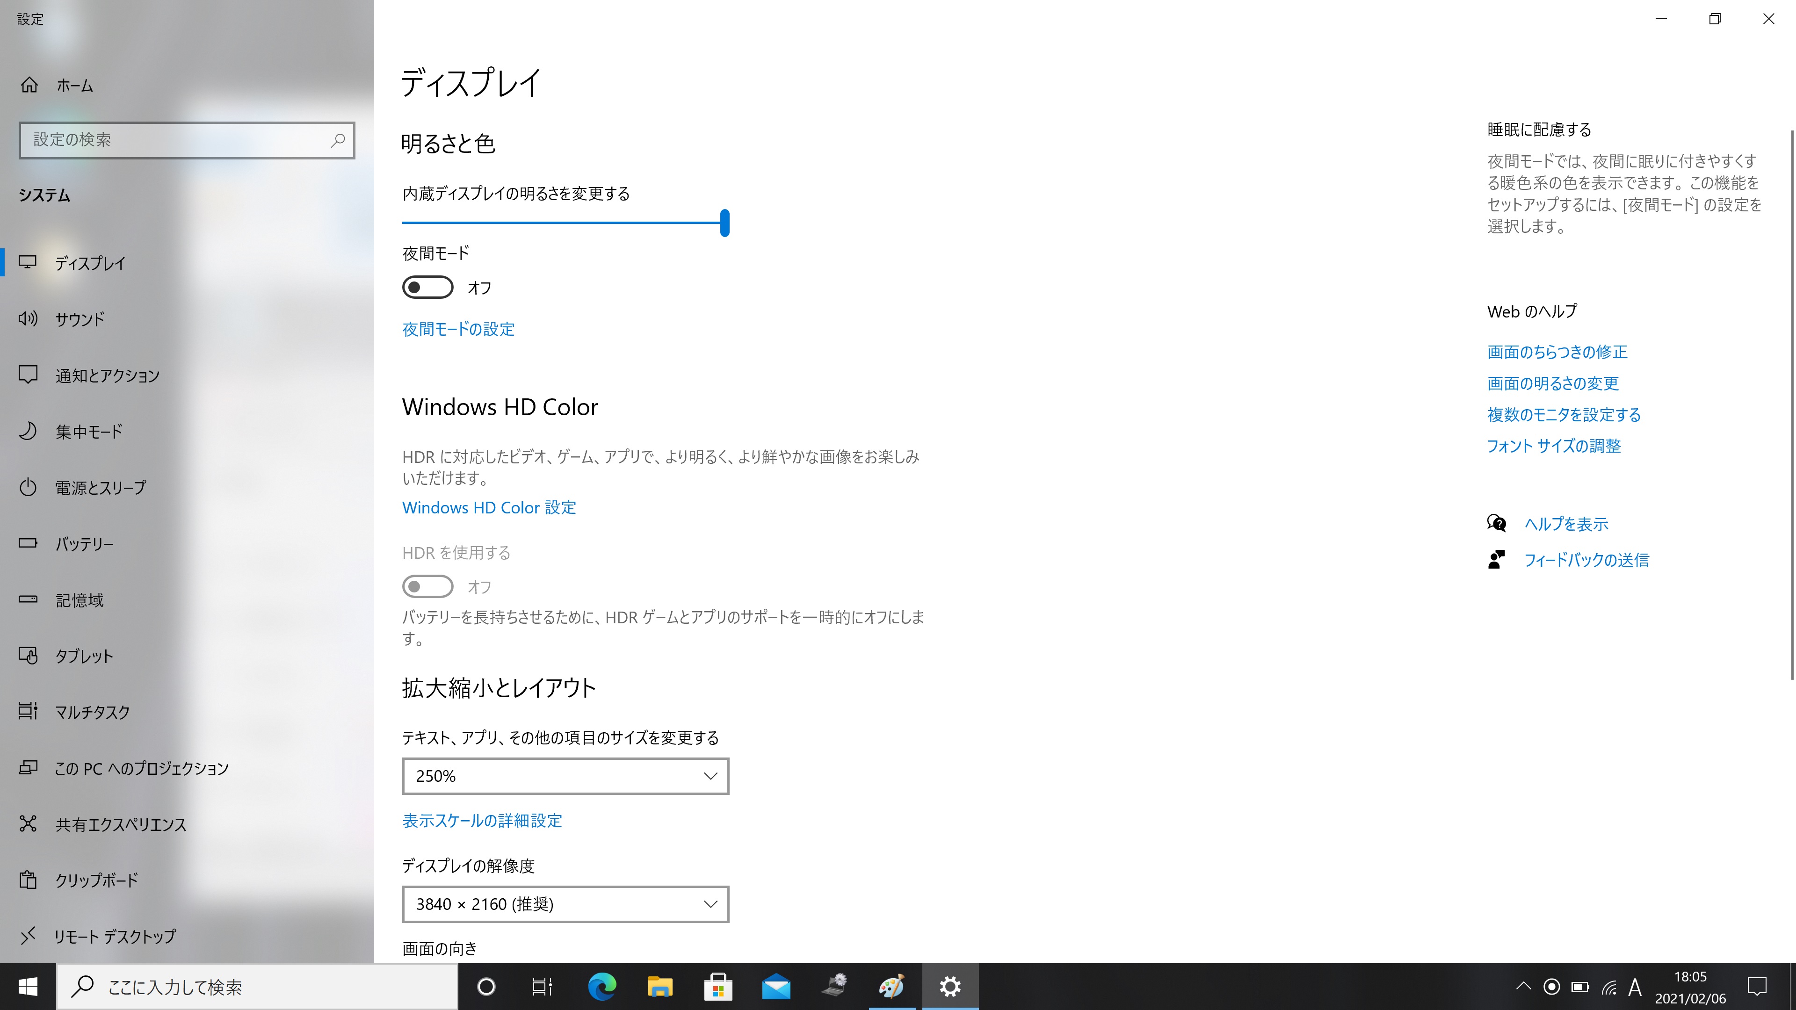This screenshot has height=1010, width=1796.
Task: Open the 3840 × 2160 resolution dropdown
Action: (565, 904)
